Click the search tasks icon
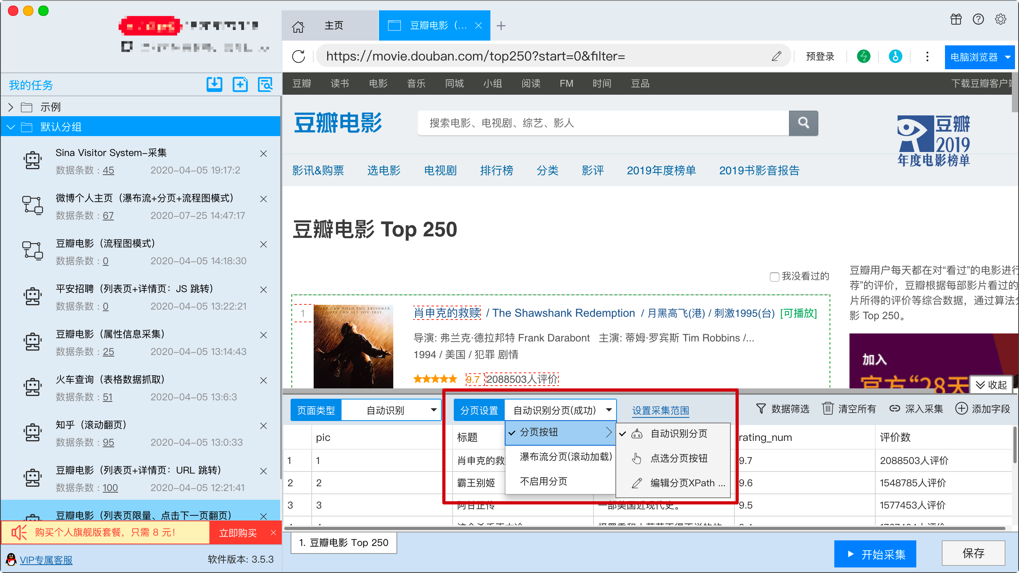This screenshot has width=1019, height=573. 265,84
